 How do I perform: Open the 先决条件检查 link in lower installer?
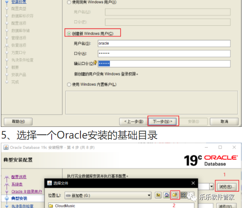[22, 206]
